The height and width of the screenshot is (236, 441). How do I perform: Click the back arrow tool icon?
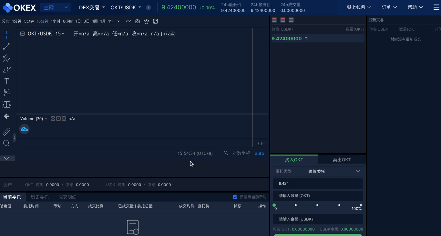[6, 116]
